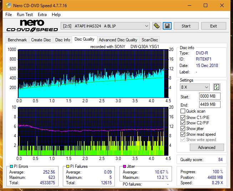Uncheck Show C2/PIF
The height and width of the screenshot is (191, 233).
click(183, 123)
